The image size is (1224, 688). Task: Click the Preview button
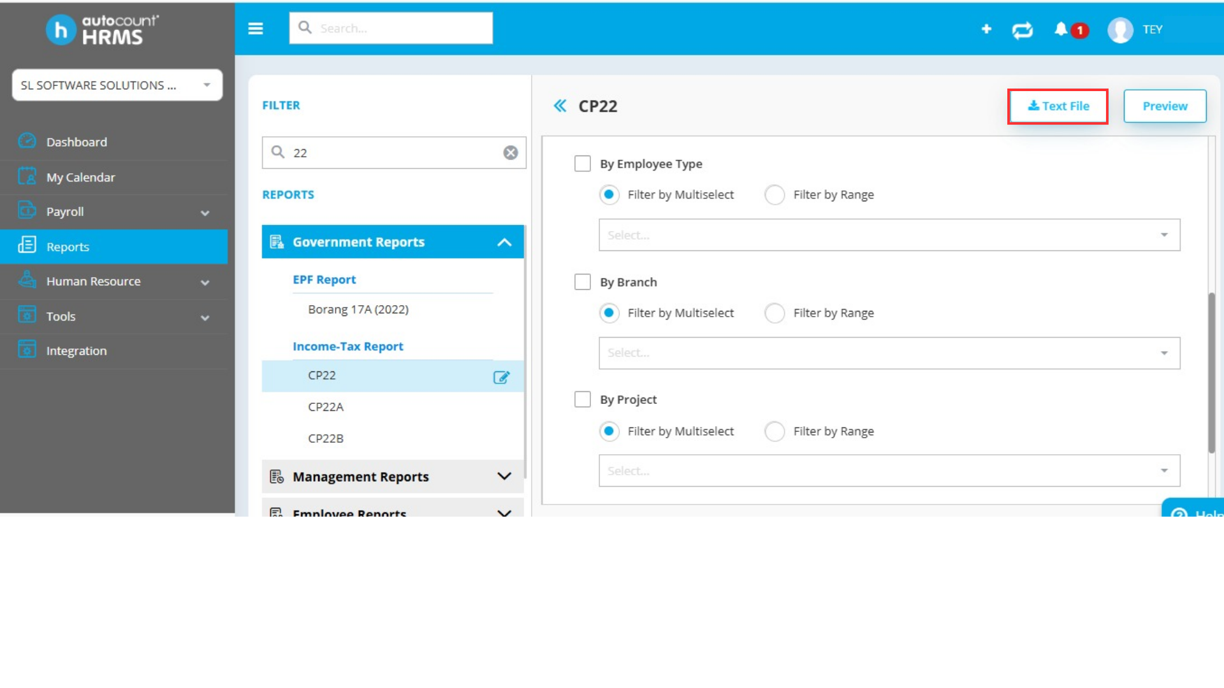(1164, 106)
